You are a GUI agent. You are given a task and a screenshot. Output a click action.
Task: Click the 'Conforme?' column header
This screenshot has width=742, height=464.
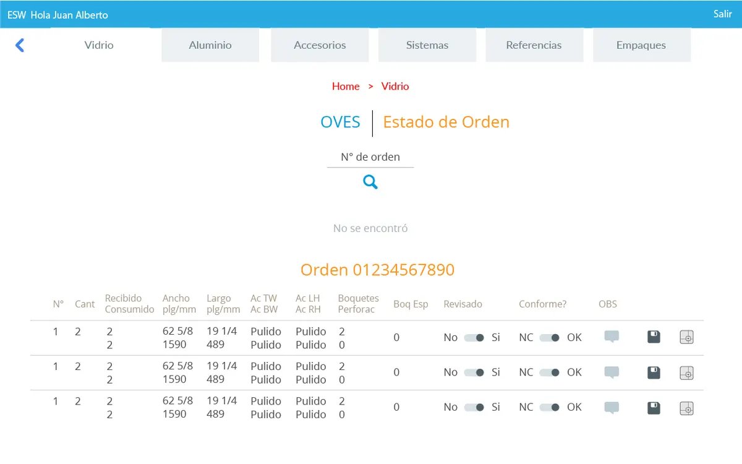(543, 304)
